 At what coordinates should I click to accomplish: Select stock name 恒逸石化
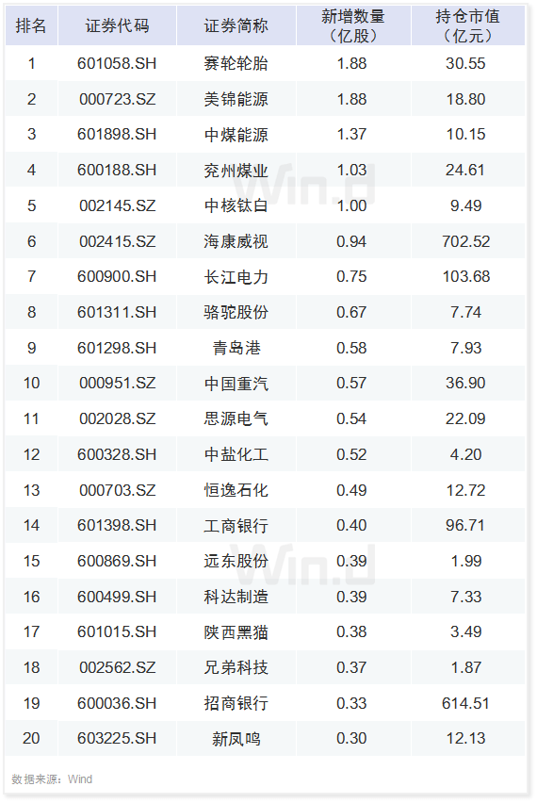236,491
